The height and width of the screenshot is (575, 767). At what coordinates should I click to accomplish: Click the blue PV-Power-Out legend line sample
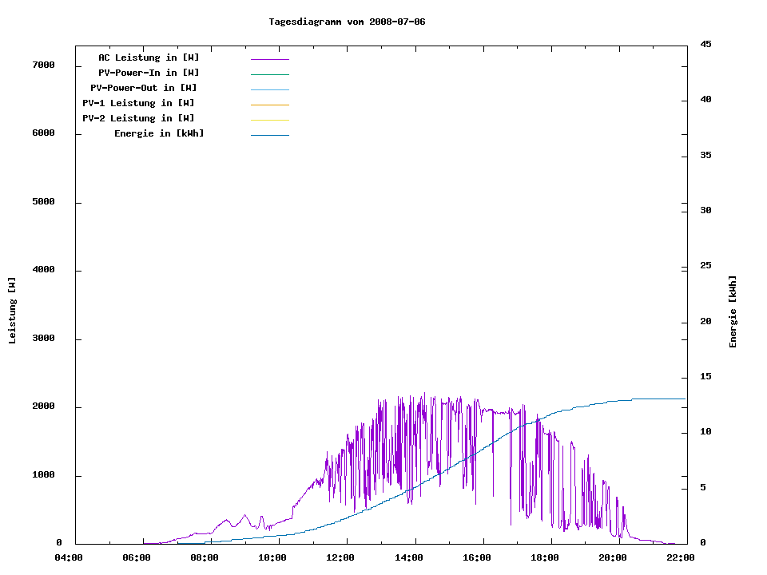(269, 89)
